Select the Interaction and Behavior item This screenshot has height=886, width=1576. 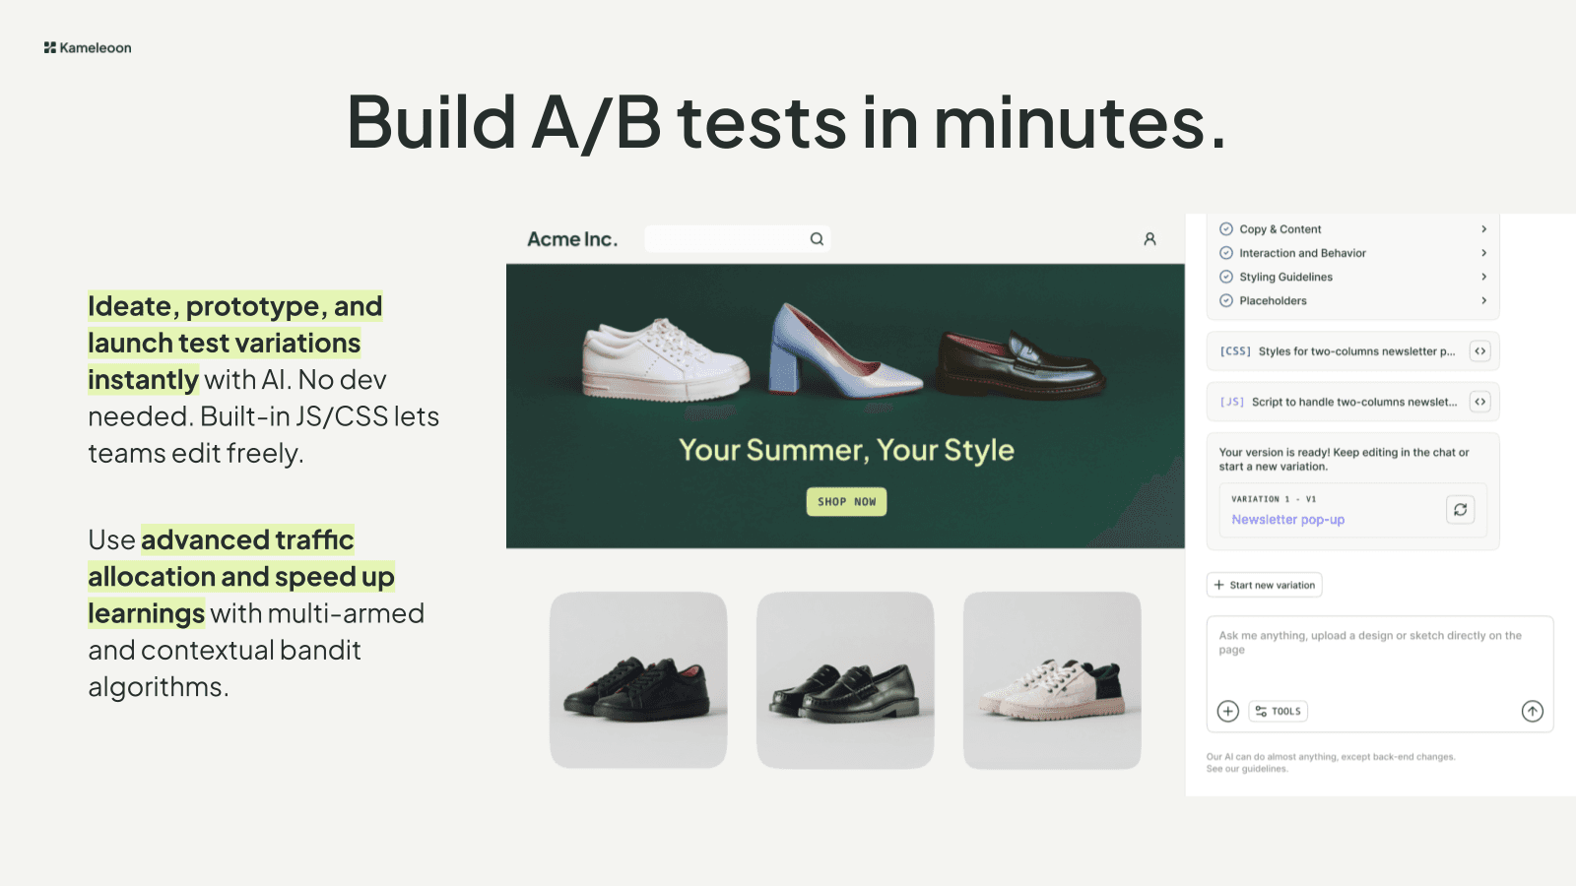[1302, 253]
